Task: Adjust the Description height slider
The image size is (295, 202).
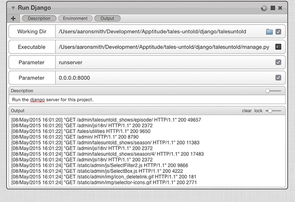Action: pyautogui.click(x=273, y=91)
